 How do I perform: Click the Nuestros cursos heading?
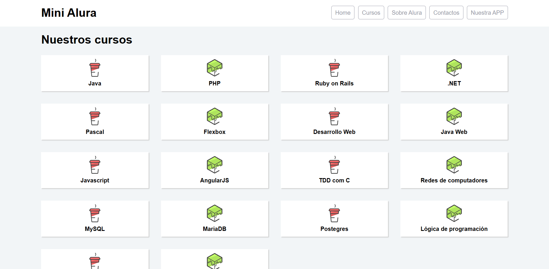click(x=87, y=40)
